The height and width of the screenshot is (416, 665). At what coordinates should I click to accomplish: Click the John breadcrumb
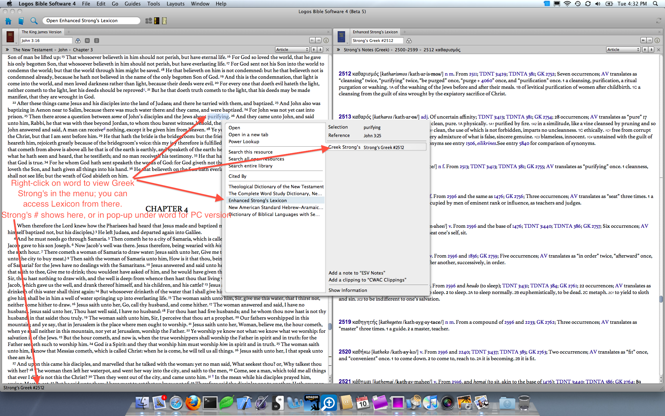click(63, 50)
